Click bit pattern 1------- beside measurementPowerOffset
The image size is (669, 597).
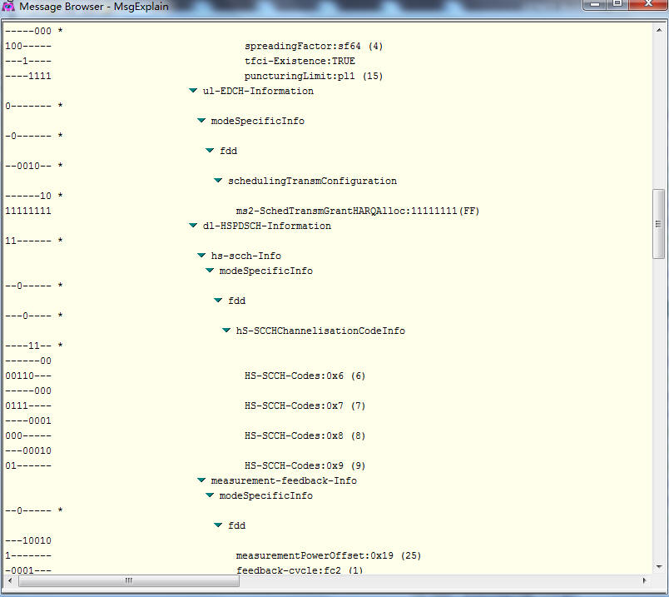click(x=28, y=555)
